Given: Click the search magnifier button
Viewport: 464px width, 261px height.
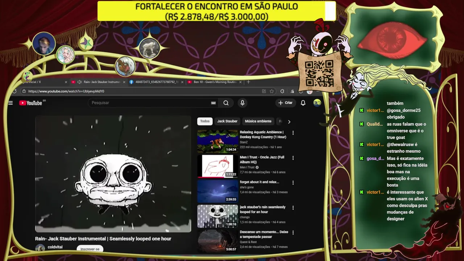Looking at the screenshot, I should click(x=226, y=103).
